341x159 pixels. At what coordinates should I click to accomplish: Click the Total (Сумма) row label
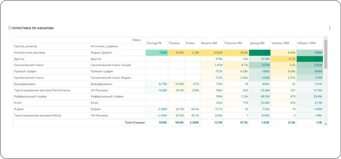[135, 122]
